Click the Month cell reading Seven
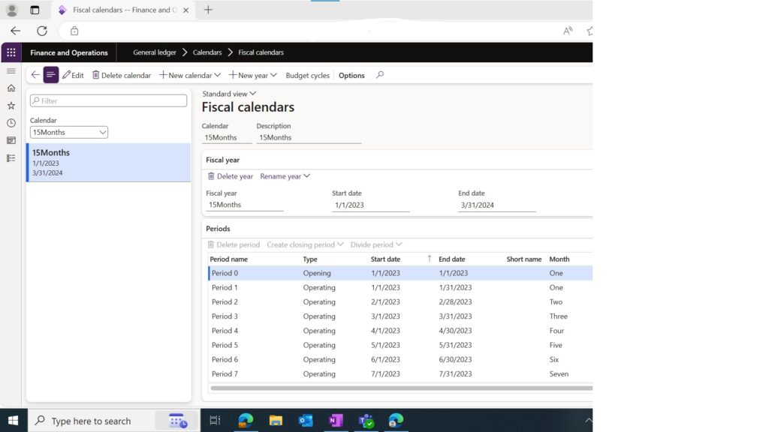Image resolution: width=769 pixels, height=432 pixels. (x=559, y=373)
